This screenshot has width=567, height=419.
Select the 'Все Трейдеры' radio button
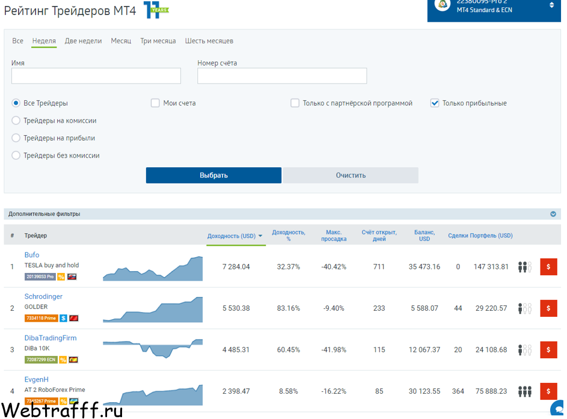tap(16, 103)
